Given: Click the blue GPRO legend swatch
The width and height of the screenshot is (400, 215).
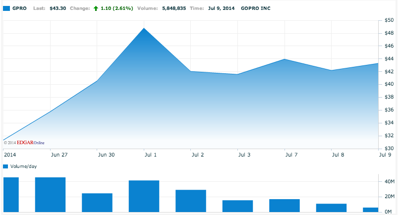Looking at the screenshot, I should click(6, 8).
